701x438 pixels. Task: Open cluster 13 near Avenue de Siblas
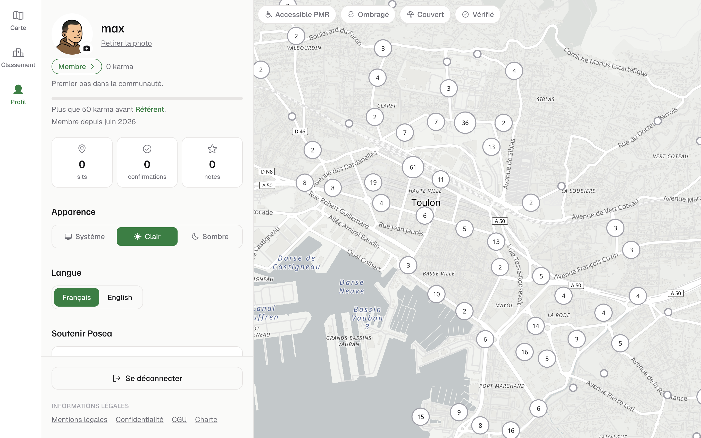point(491,147)
